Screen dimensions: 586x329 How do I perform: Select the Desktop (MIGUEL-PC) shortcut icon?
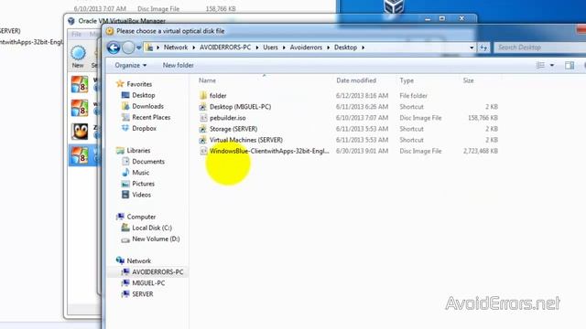click(x=203, y=107)
